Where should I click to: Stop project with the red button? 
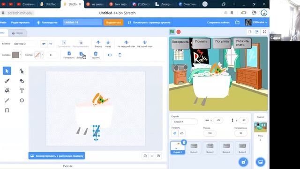pyautogui.click(x=179, y=32)
